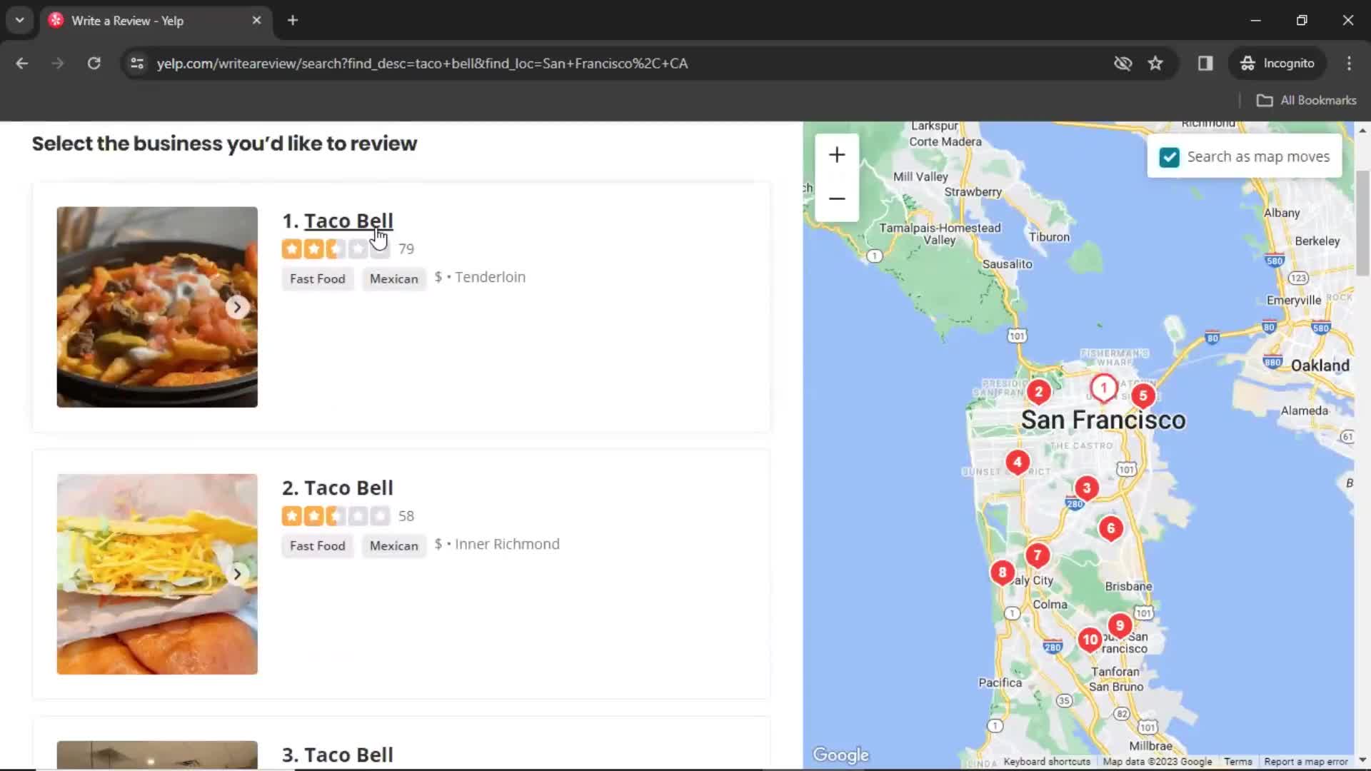Toggle the browser sidebar panel icon
Image resolution: width=1371 pixels, height=771 pixels.
pos(1205,63)
